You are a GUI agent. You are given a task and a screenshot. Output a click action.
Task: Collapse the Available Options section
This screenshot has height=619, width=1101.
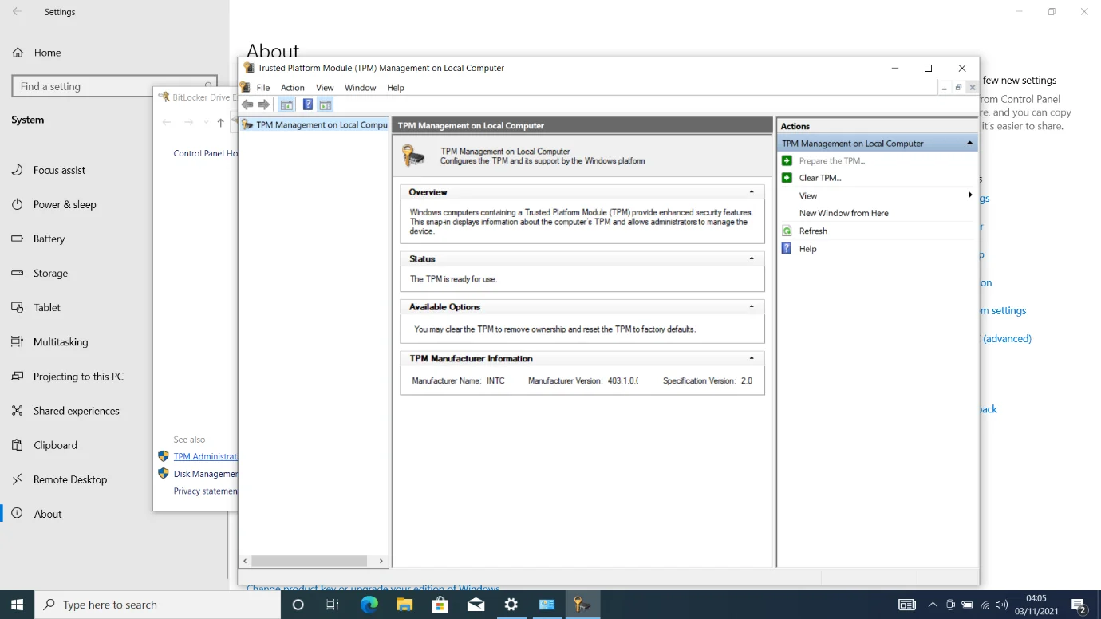(x=752, y=306)
